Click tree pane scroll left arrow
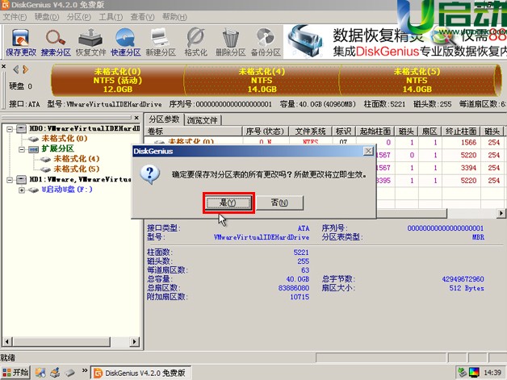The height and width of the screenshot is (380, 507). tap(7, 341)
